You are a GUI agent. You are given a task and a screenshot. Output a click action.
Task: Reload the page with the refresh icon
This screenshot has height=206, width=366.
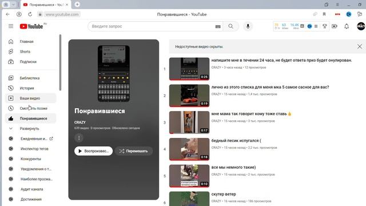30,14
